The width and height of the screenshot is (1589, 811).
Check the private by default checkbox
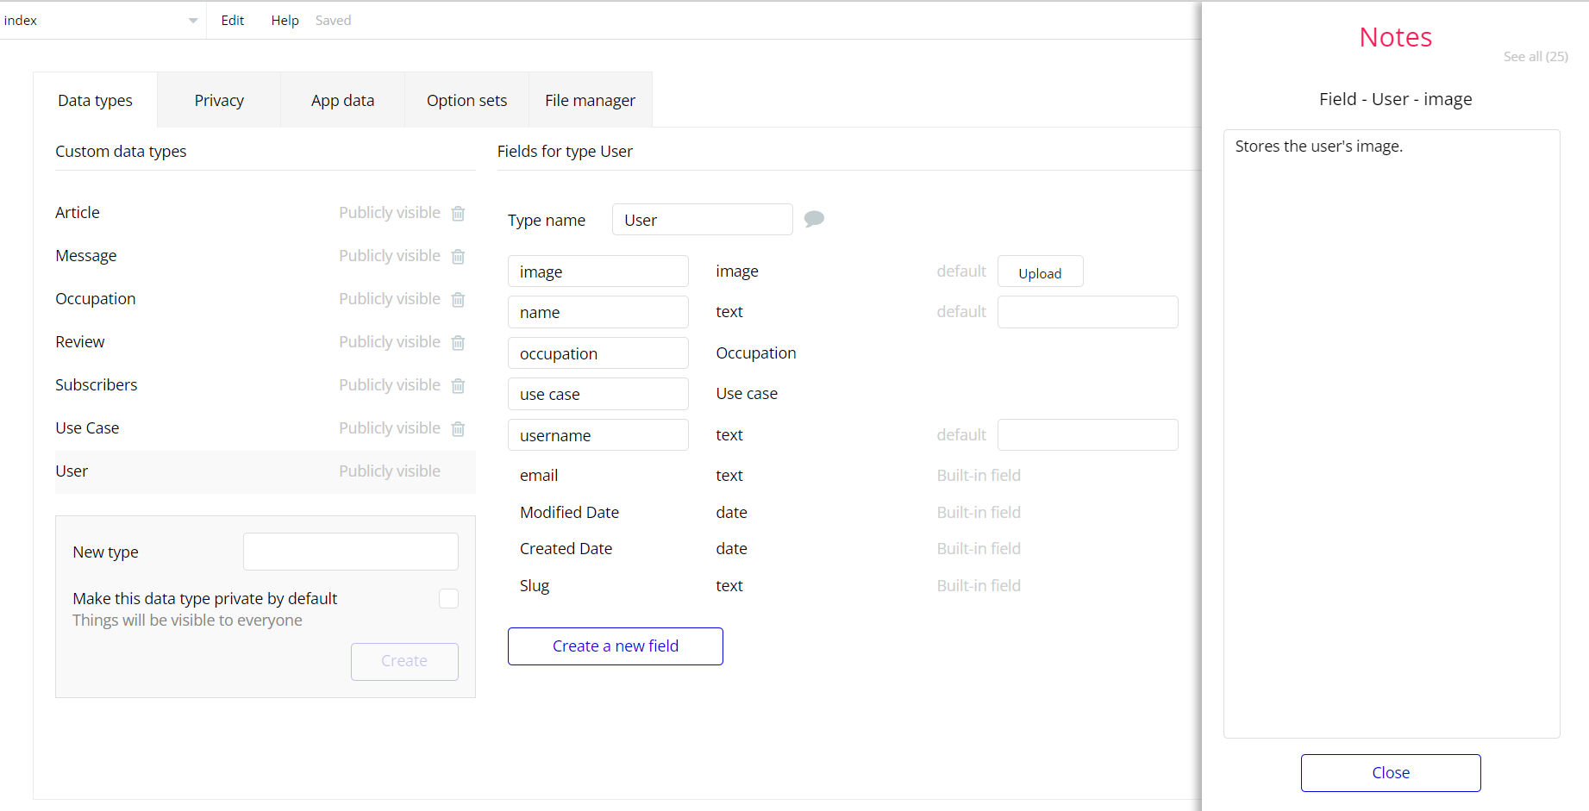click(448, 598)
